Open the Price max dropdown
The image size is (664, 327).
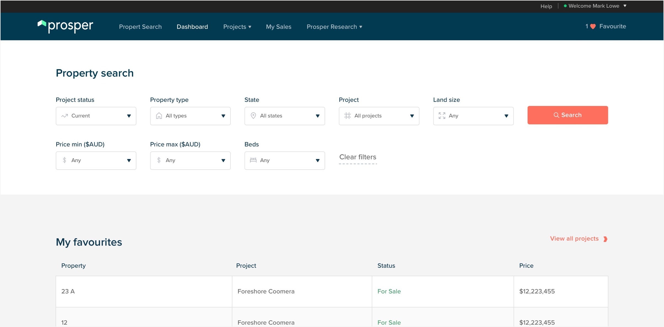[190, 160]
